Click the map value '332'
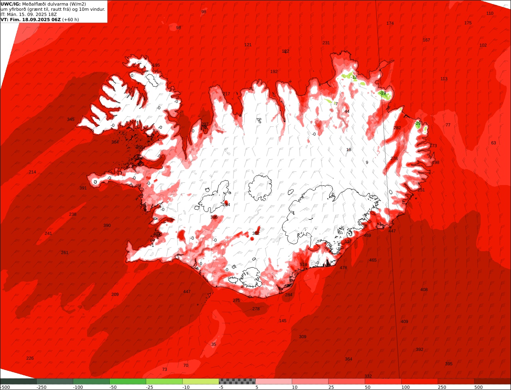Image resolution: width=511 pixels, height=390 pixels. pos(368,376)
